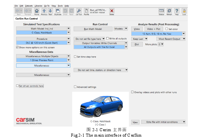Go to Home via the house icon
The width and height of the screenshot is (202, 140).
[x=37, y=11]
